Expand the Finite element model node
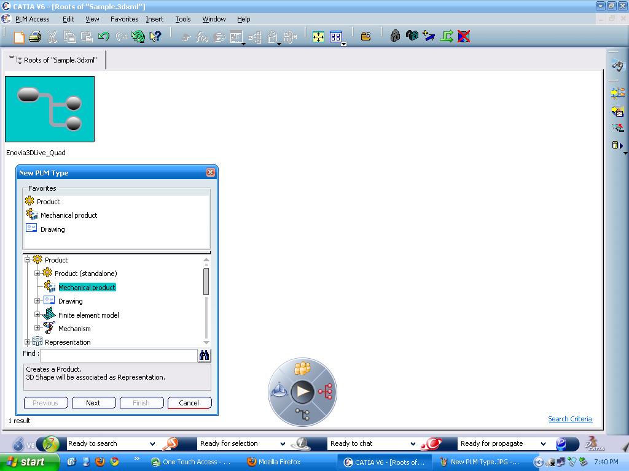This screenshot has width=629, height=471. click(37, 315)
